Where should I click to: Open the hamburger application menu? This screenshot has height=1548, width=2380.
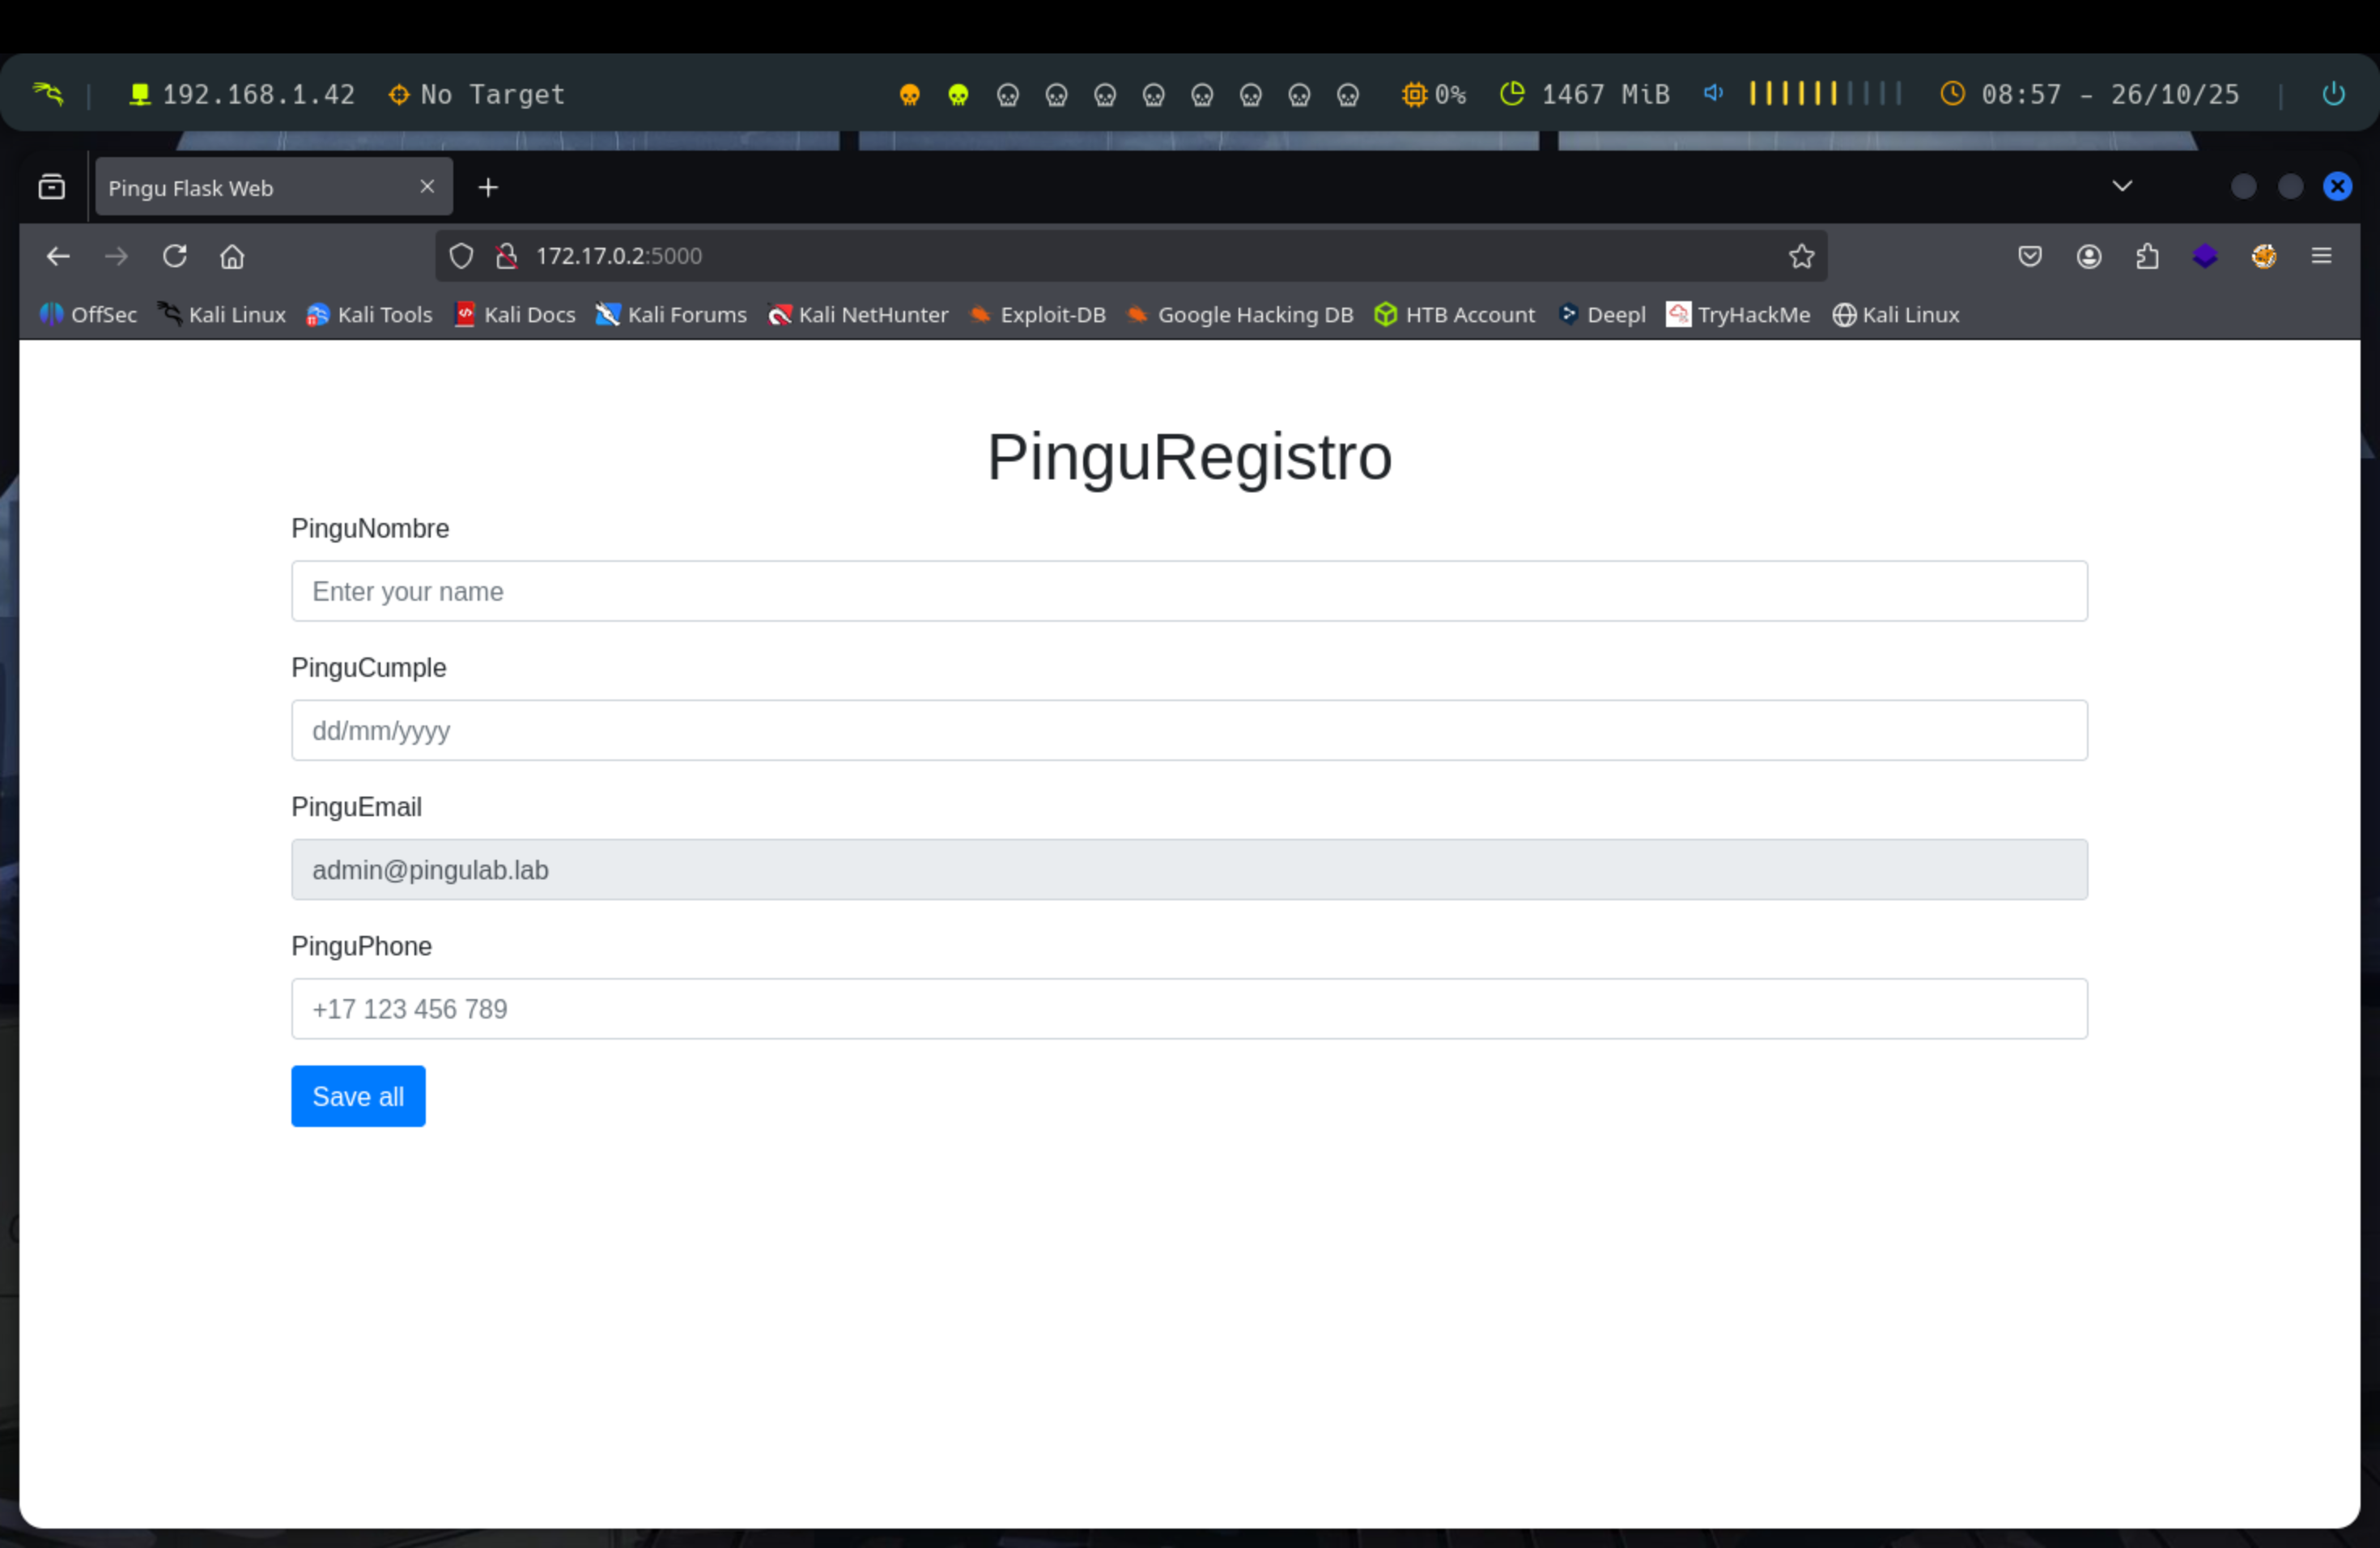tap(2321, 256)
